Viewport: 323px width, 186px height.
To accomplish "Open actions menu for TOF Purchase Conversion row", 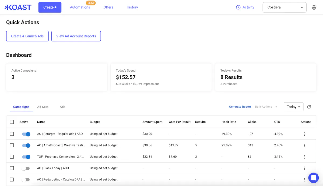I will tap(304, 157).
